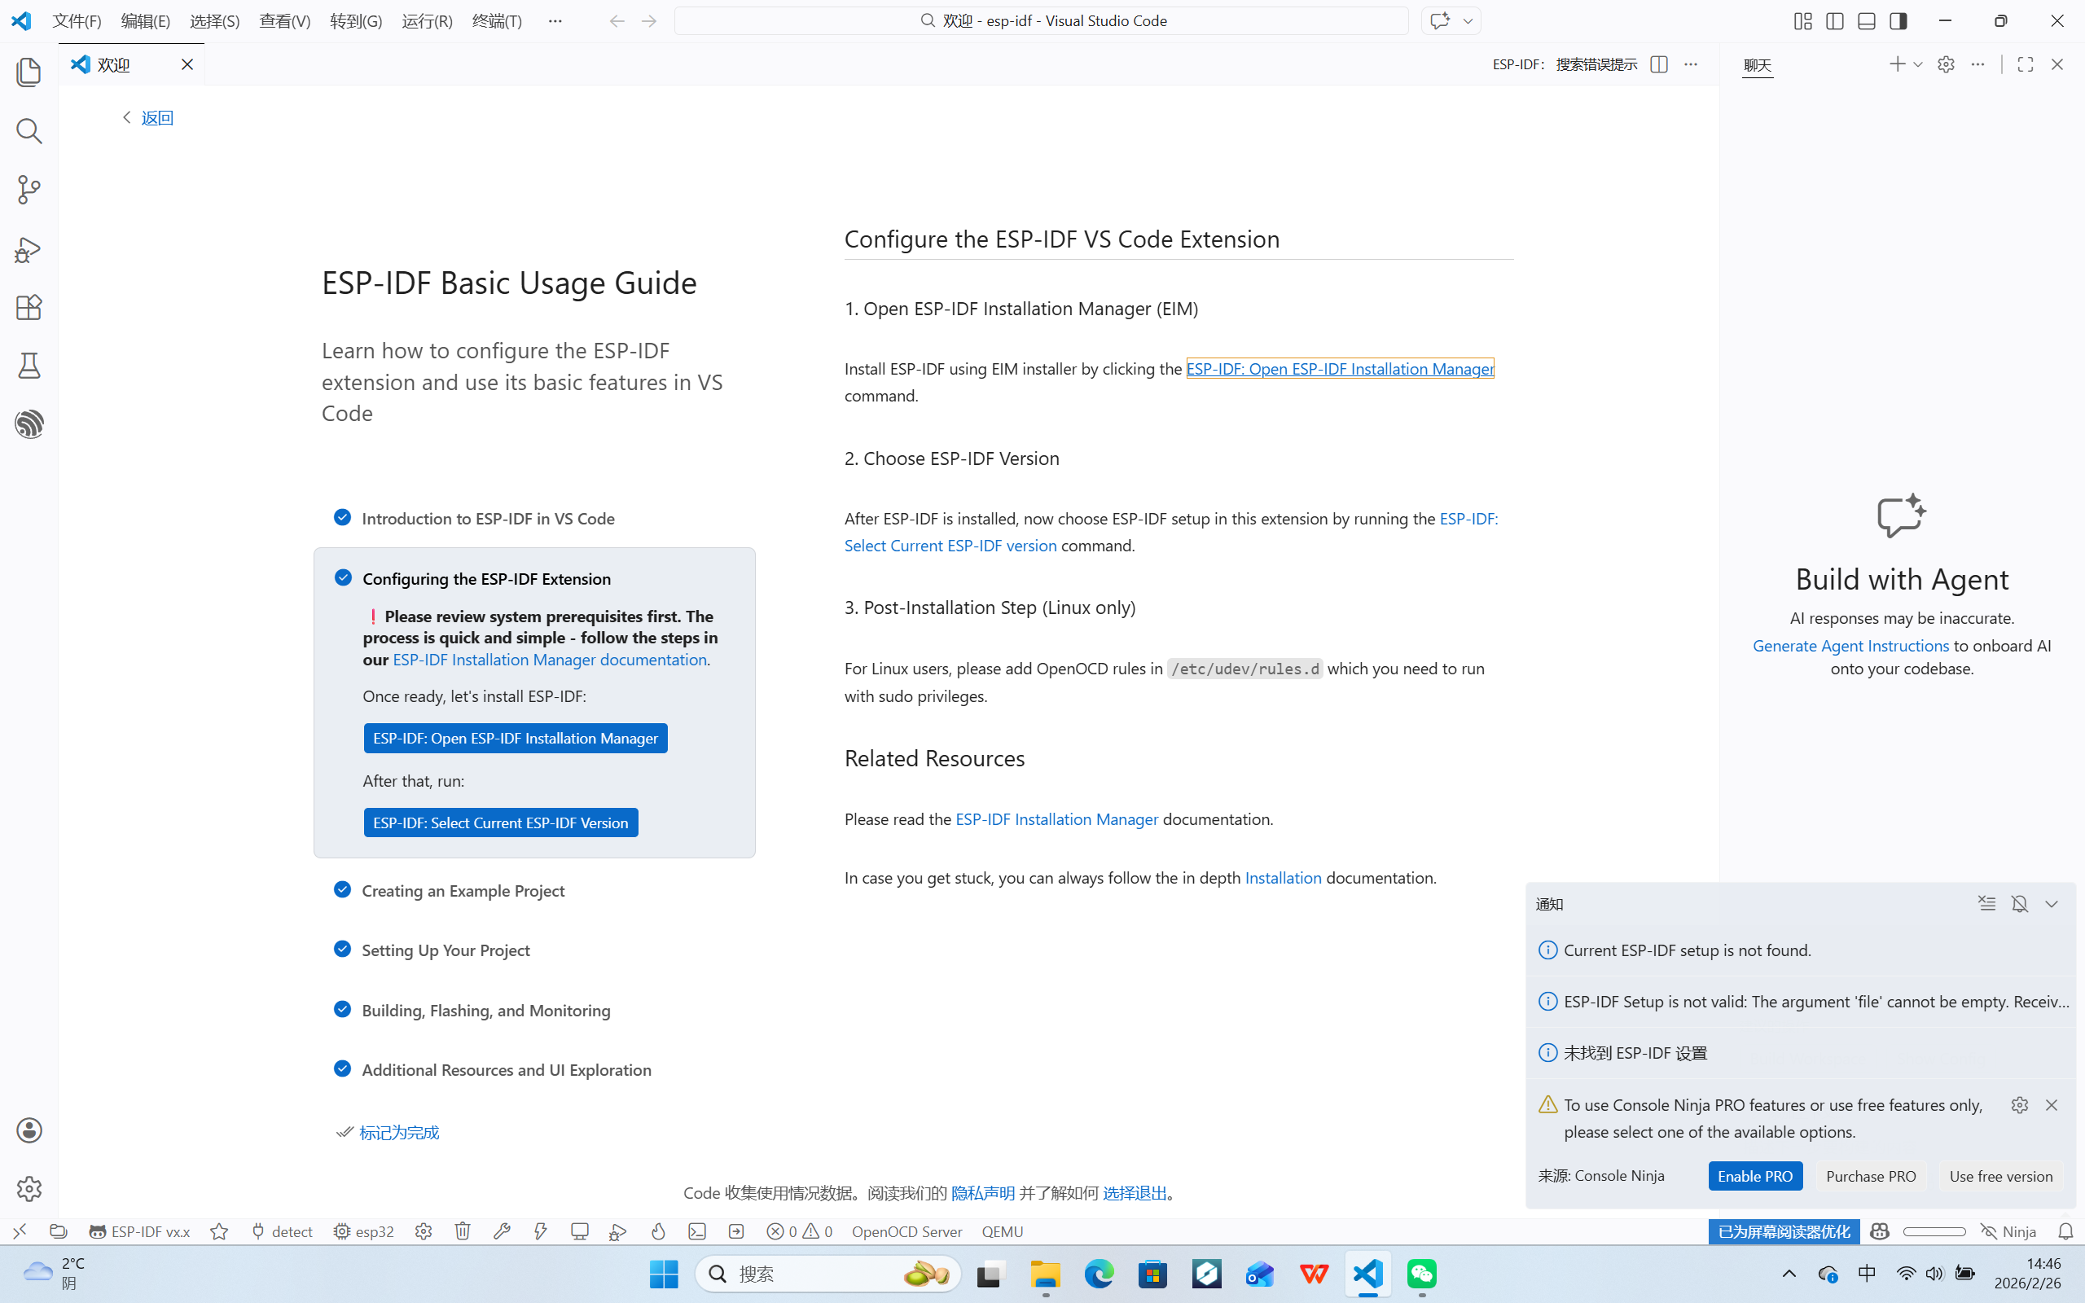Image resolution: width=2085 pixels, height=1303 pixels.
Task: Open the Extensions view
Action: (x=29, y=308)
